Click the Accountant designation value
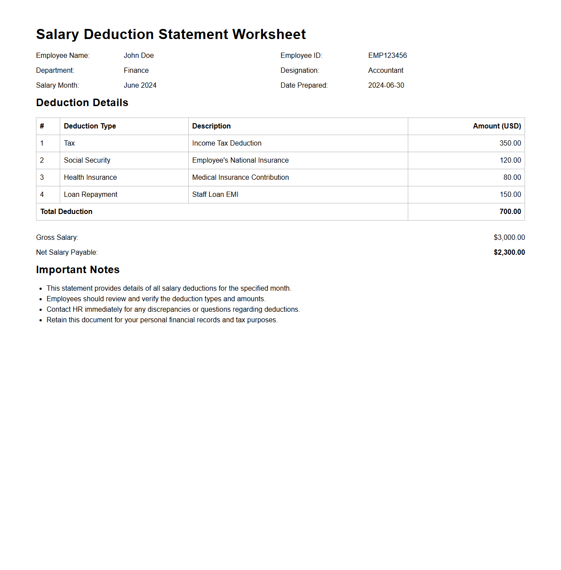This screenshot has height=570, width=561. (385, 71)
